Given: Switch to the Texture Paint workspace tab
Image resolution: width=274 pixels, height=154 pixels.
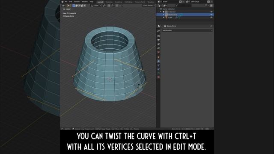Looking at the screenshot, I should [x=140, y=2].
